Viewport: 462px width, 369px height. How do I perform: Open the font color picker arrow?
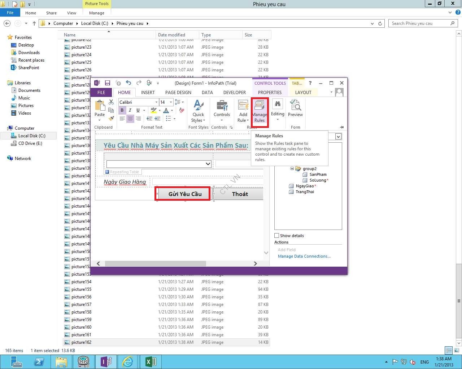tap(172, 110)
